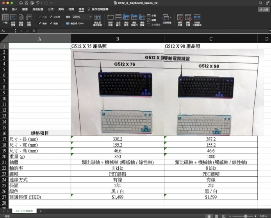Click the normal view icon in status bar
This screenshot has height=218, width=271.
coord(209,216)
